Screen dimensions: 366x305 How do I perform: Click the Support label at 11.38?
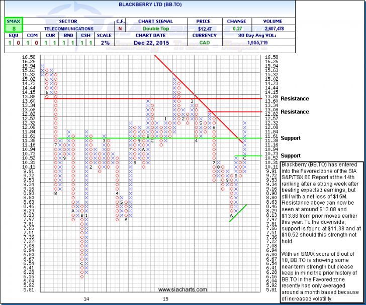291,138
